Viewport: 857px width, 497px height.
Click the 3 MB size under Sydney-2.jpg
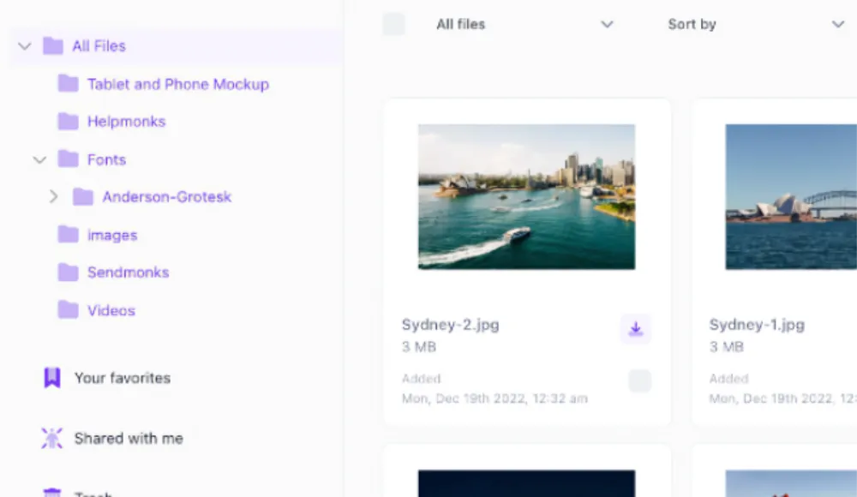click(419, 347)
